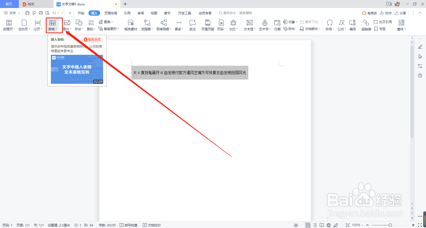Attach a file with 附件
The image size is (426, 228).
(289, 29)
